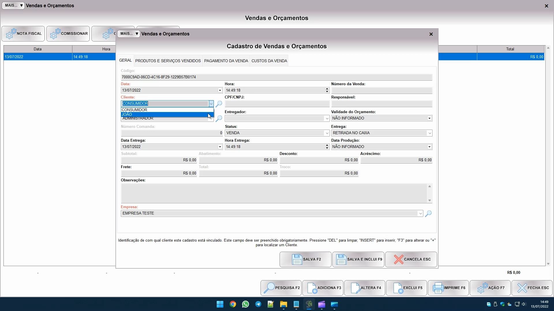Screen dimensions: 554x311
Task: Open the Validade do Orçamento dropdown
Action: [429, 118]
